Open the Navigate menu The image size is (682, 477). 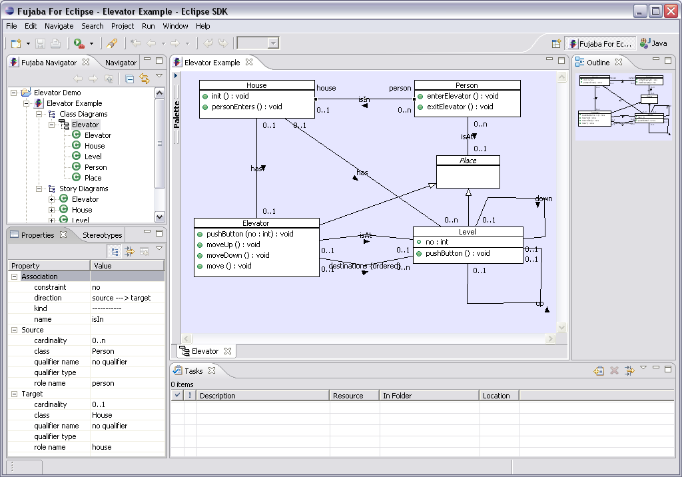click(59, 26)
